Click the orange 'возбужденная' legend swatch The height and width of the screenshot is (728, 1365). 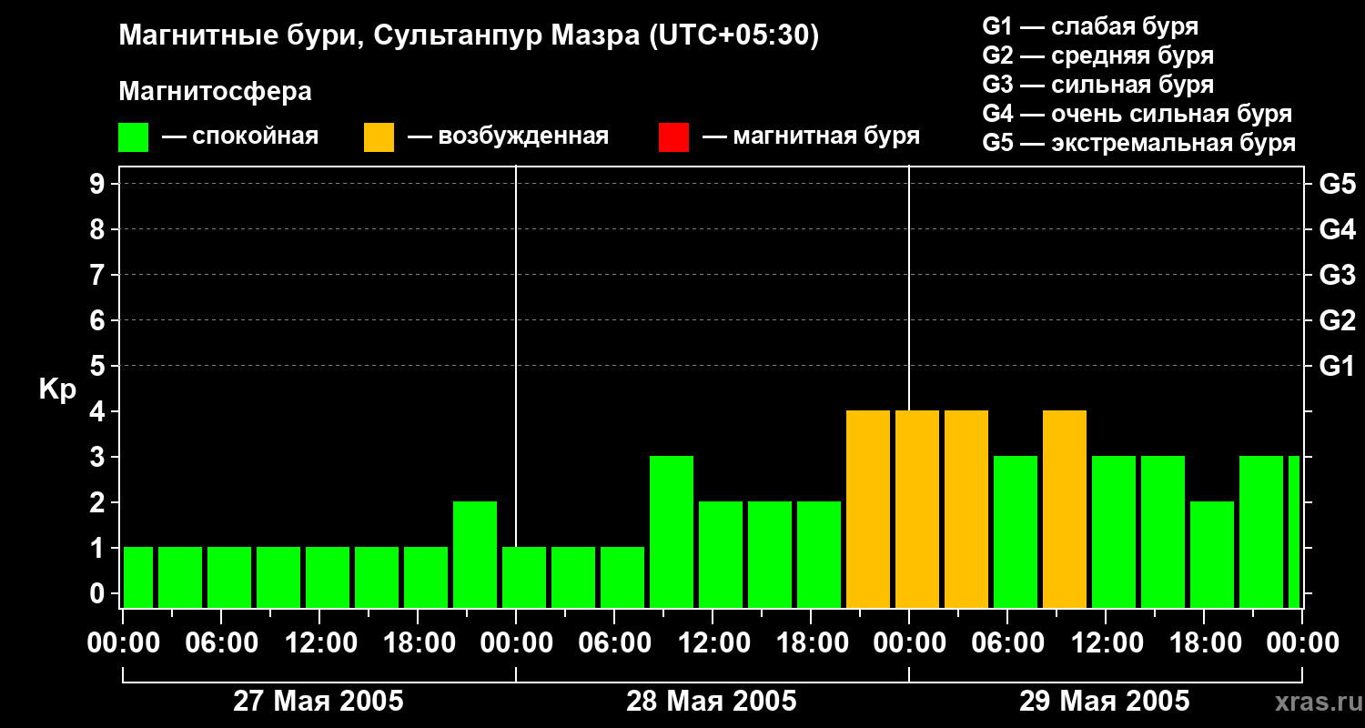click(x=379, y=137)
